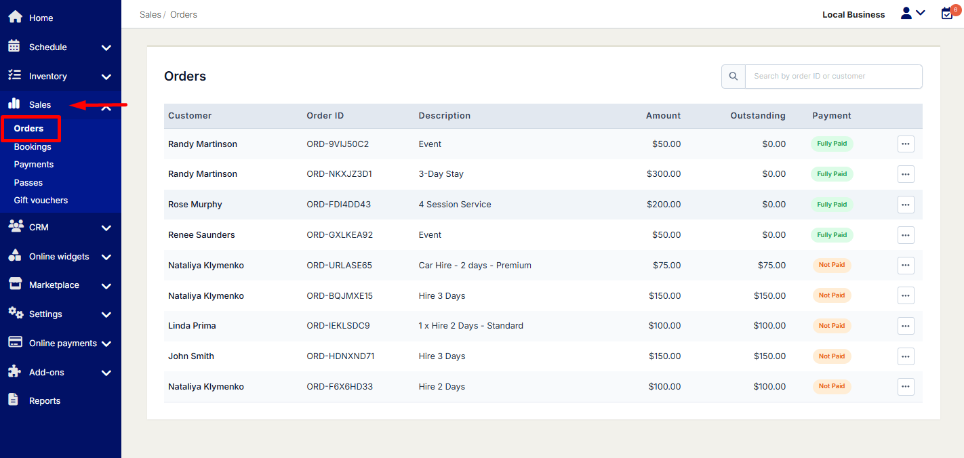Go to Payments under Sales
The height and width of the screenshot is (458, 964).
pos(34,164)
